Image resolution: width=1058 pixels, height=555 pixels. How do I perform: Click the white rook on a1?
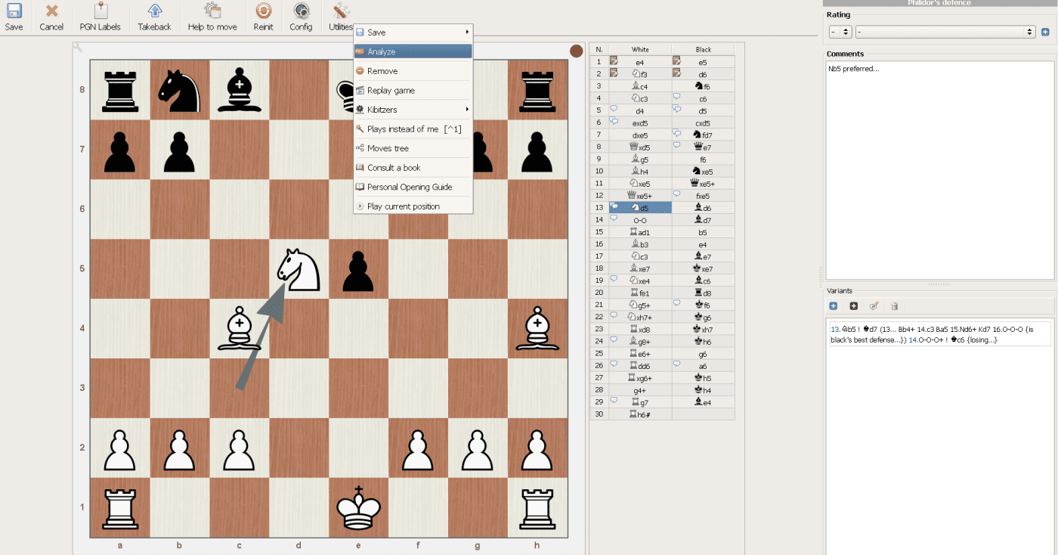coord(119,508)
